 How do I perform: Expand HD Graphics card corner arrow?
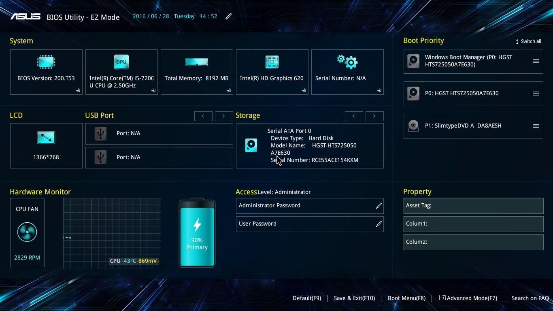tap(304, 90)
